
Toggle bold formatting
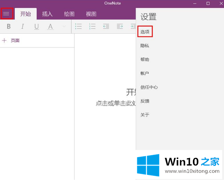coord(9,27)
